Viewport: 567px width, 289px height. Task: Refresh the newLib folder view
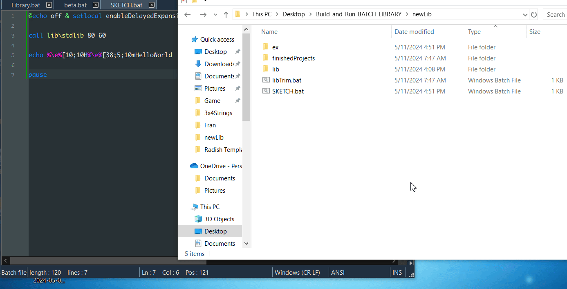pos(533,15)
